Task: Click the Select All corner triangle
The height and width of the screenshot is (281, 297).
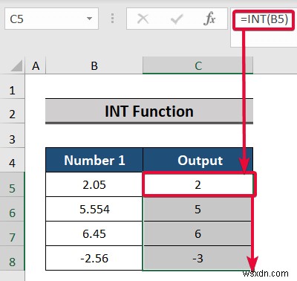Action: click(17, 66)
